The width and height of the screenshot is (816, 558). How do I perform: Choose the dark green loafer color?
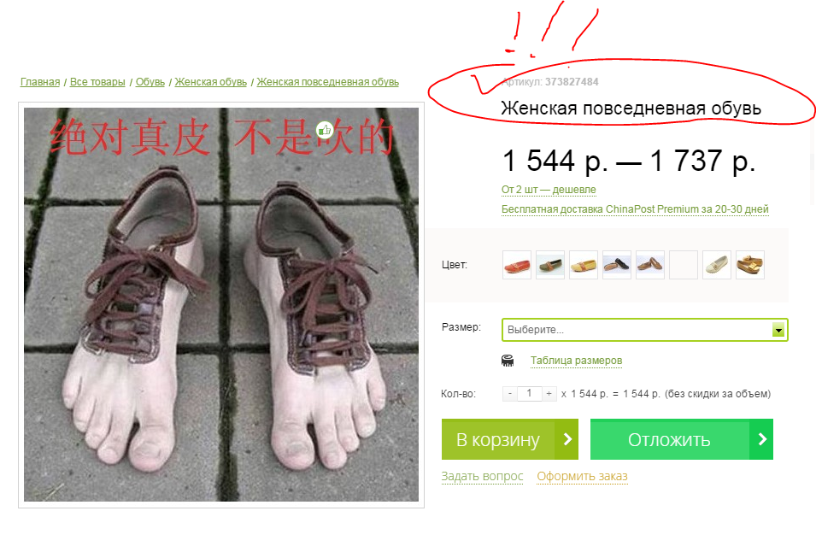550,265
